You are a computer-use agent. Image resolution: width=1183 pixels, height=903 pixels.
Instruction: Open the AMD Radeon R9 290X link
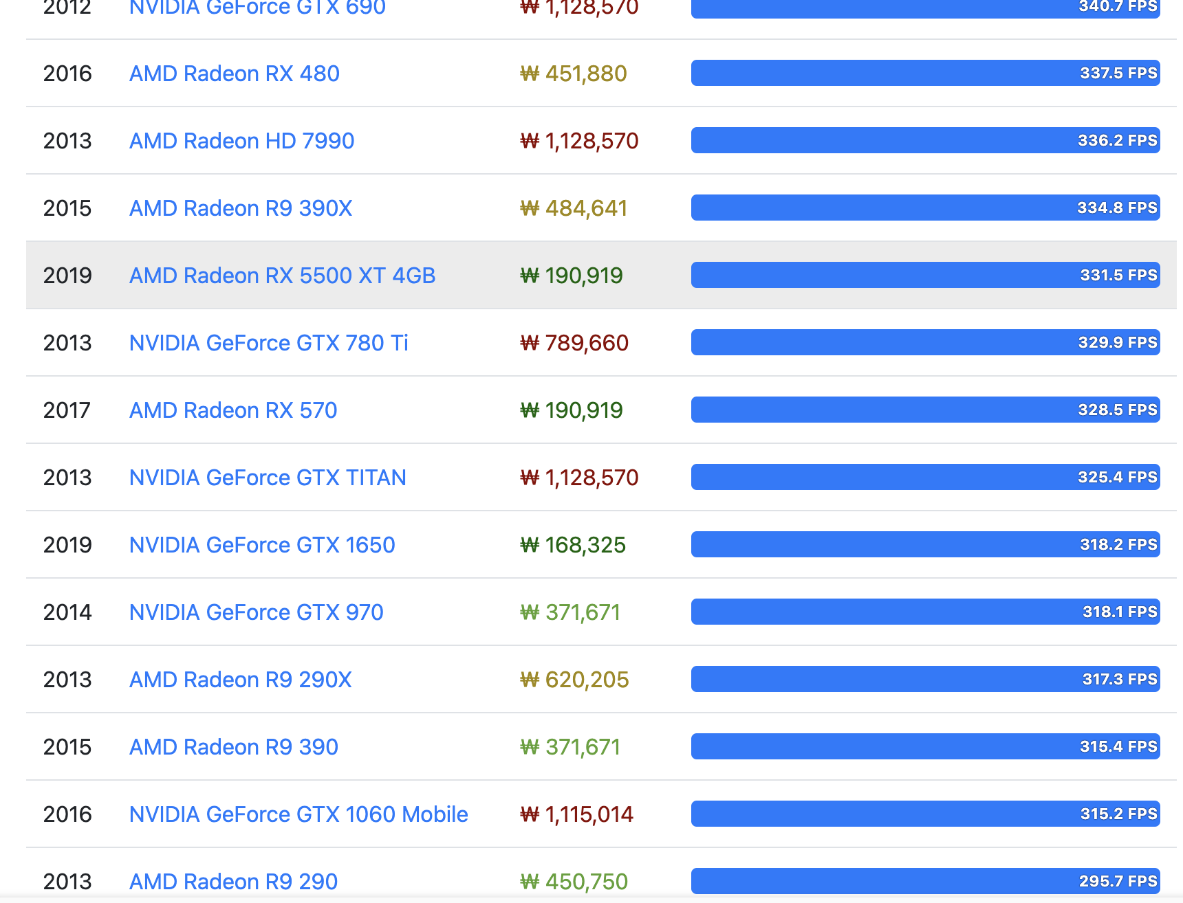(x=241, y=680)
